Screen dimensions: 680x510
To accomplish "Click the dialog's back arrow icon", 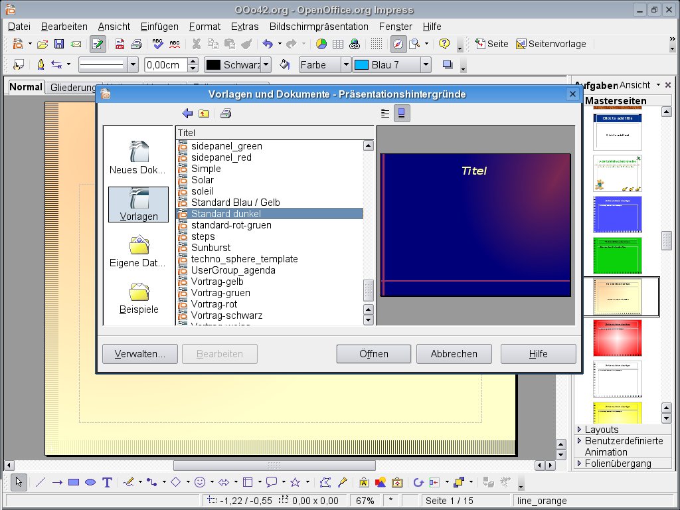I will 187,114.
